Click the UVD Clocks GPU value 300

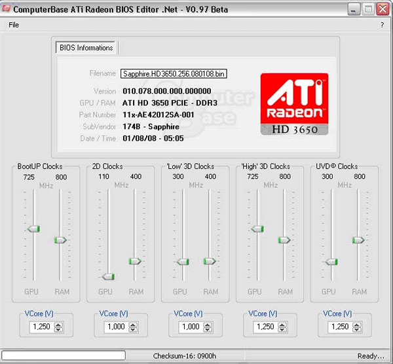[x=327, y=176]
